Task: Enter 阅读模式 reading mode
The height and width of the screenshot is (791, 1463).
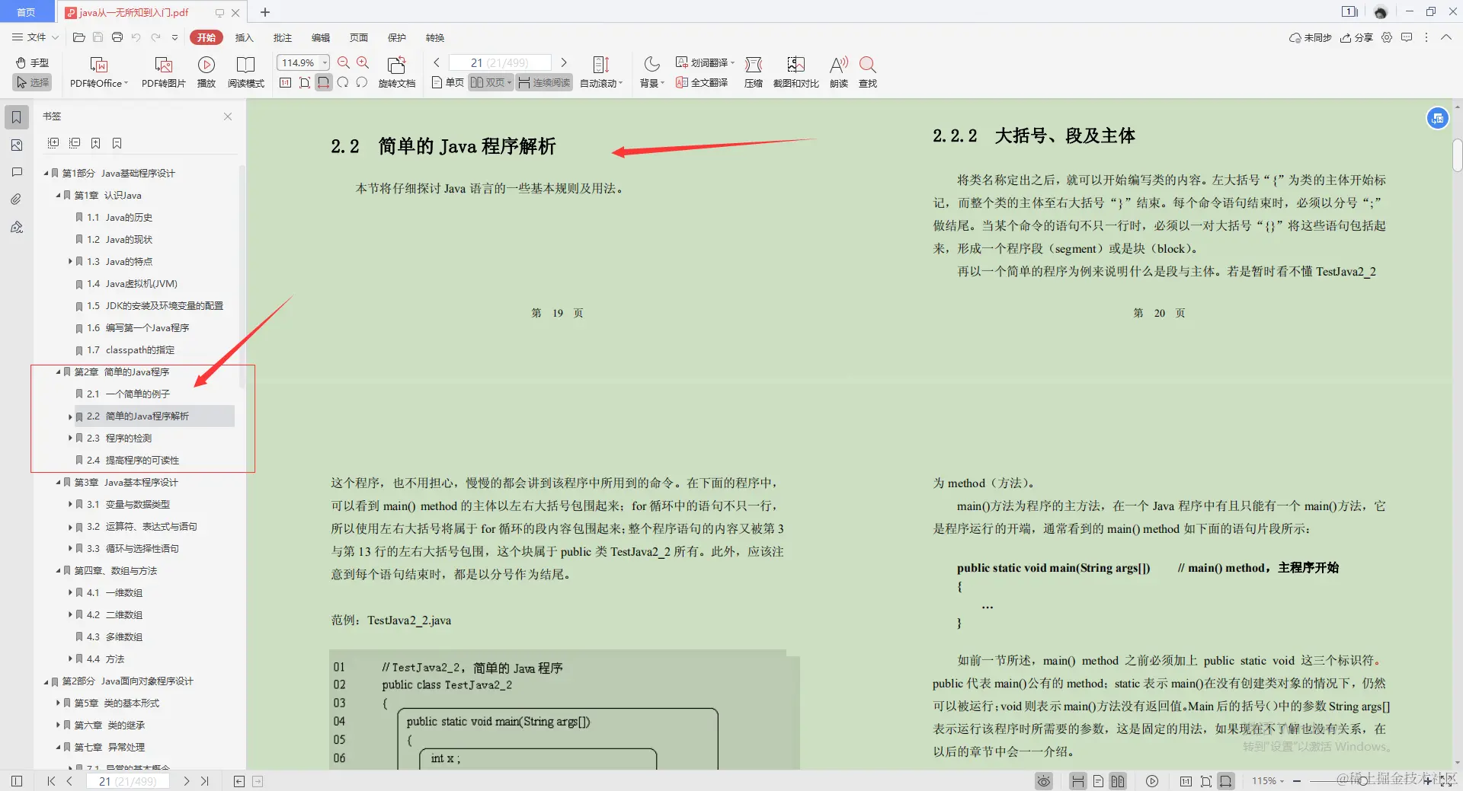Action: tap(245, 72)
